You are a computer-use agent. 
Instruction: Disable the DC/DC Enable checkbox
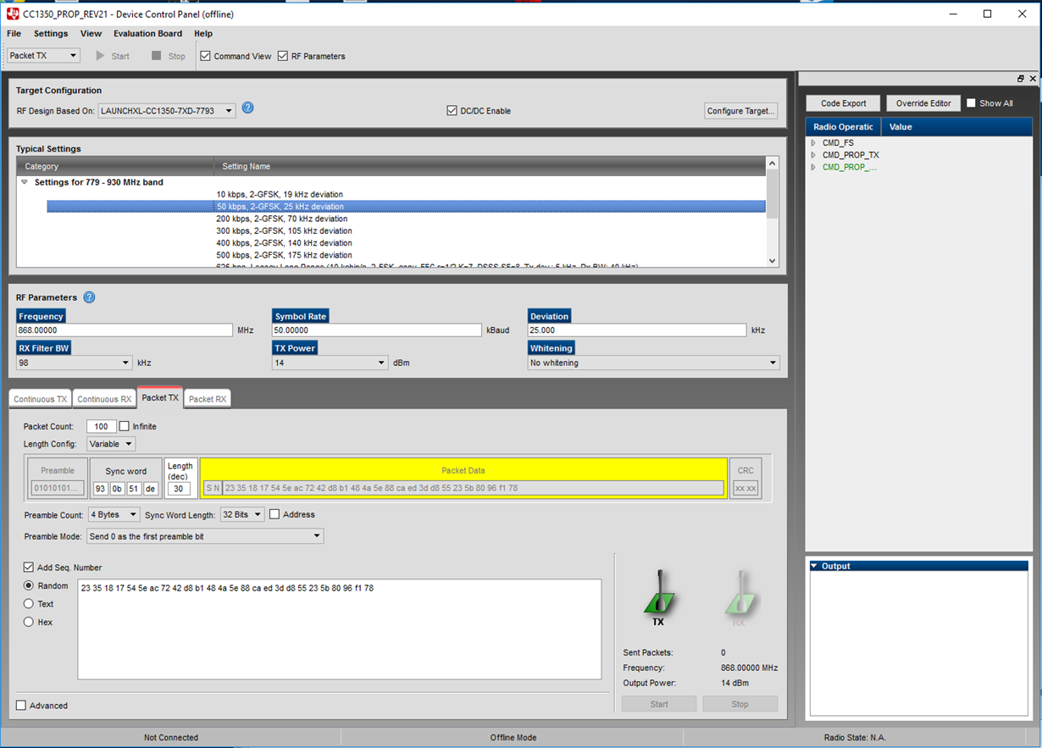tap(452, 111)
